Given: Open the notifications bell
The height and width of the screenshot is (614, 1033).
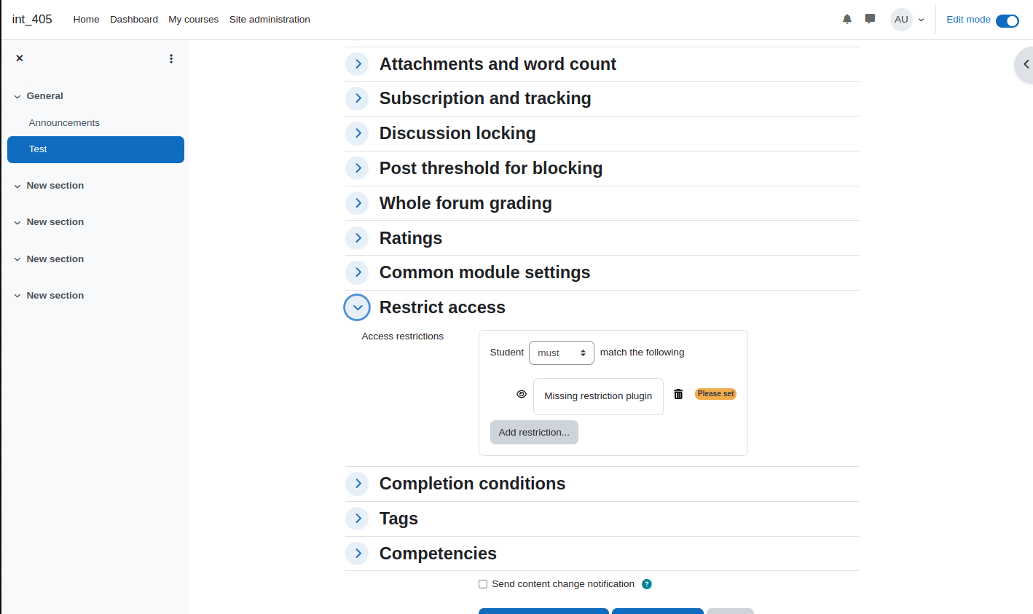Looking at the screenshot, I should click(x=847, y=20).
